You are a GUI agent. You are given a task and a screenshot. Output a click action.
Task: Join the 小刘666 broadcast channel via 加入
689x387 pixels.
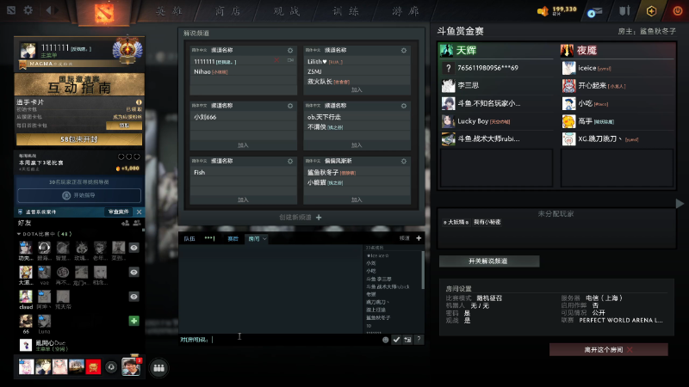click(243, 145)
